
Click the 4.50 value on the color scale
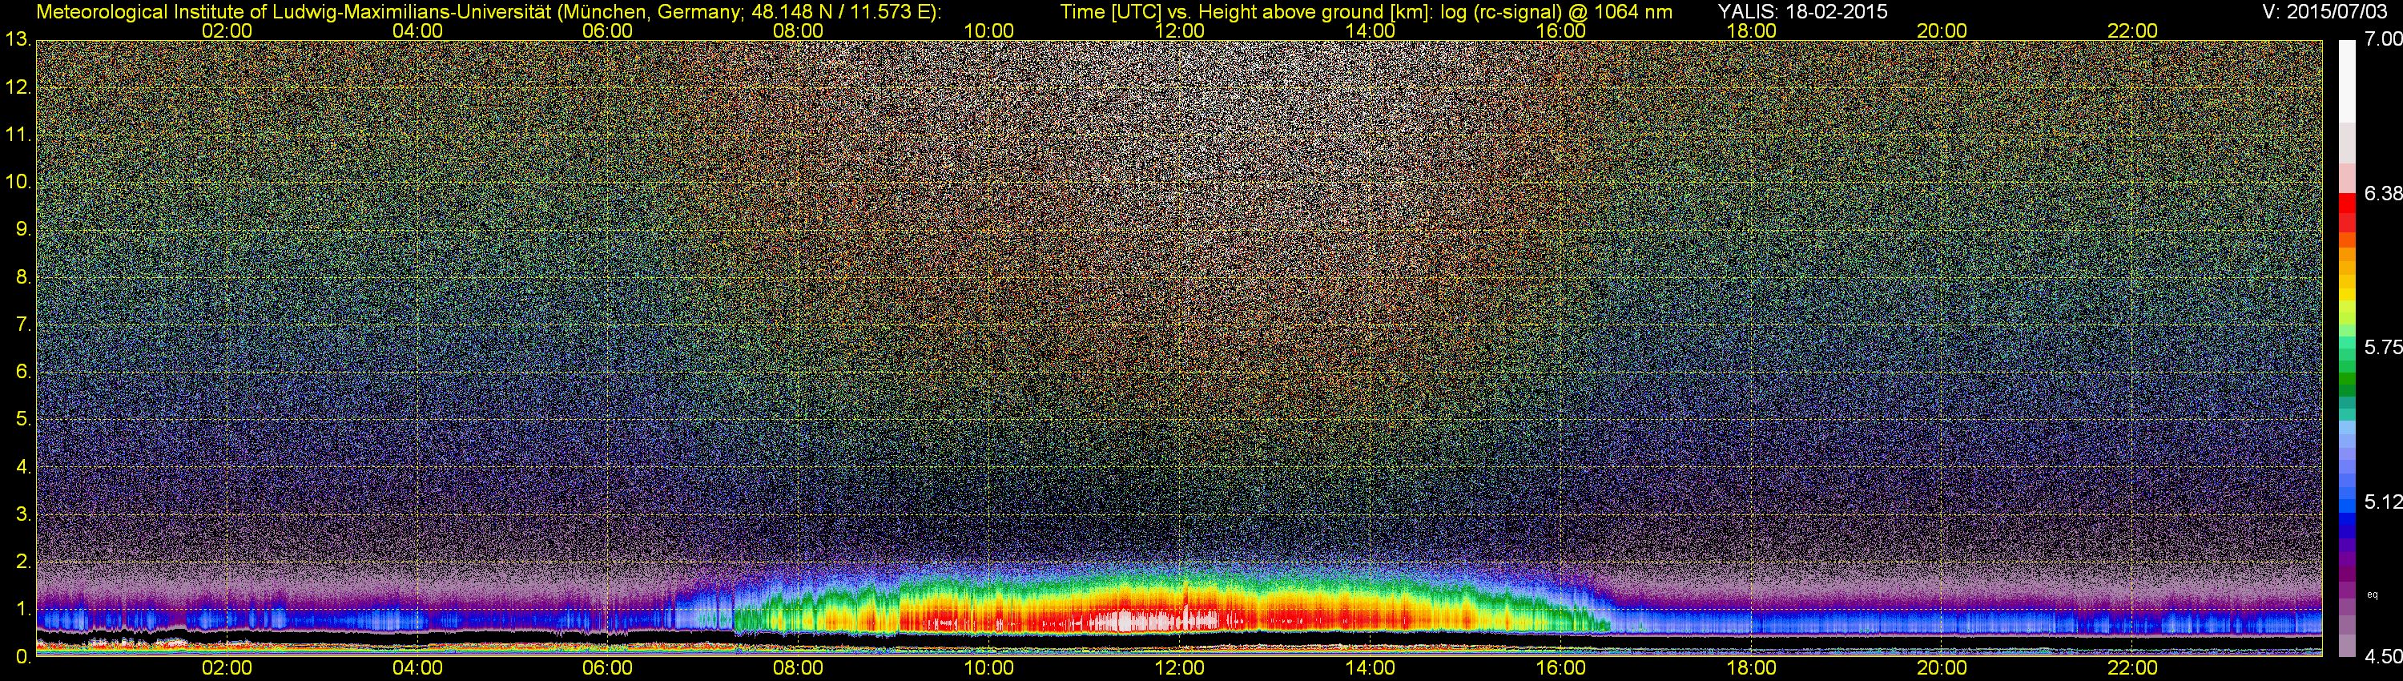click(x=2382, y=657)
